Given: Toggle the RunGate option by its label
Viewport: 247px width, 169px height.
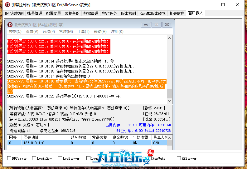Looking at the screenshot, I should [159, 158].
